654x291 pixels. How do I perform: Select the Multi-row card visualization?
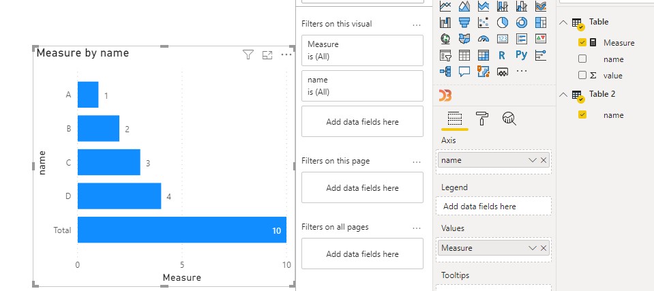(x=522, y=39)
